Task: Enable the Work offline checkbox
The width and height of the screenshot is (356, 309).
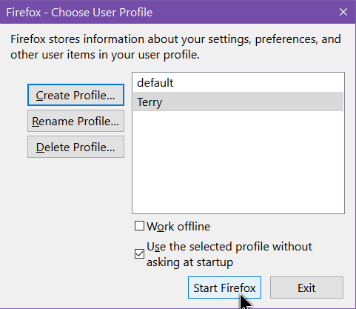Action: point(139,226)
